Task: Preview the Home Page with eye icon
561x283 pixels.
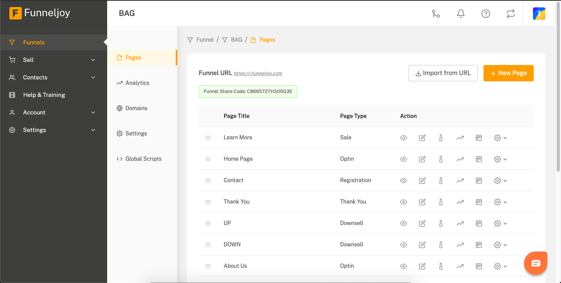Action: pos(404,159)
